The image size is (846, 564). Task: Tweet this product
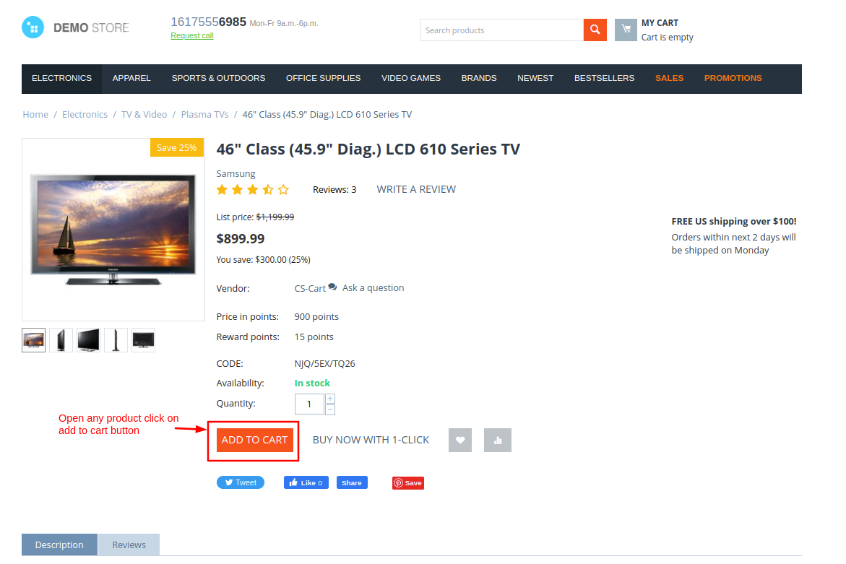click(x=241, y=482)
